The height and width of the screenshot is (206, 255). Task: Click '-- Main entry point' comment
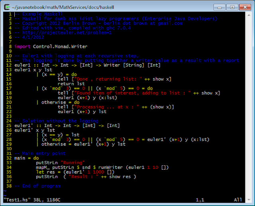[40, 153]
